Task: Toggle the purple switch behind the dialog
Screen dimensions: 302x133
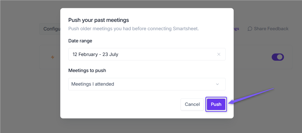Action: pos(278,57)
